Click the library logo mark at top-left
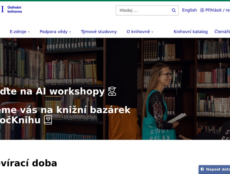 tap(2, 9)
